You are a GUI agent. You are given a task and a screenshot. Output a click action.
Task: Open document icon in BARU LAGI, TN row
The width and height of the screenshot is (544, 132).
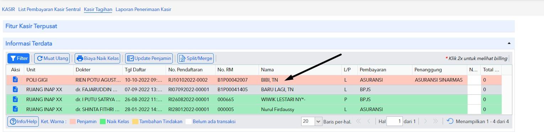click(15, 90)
